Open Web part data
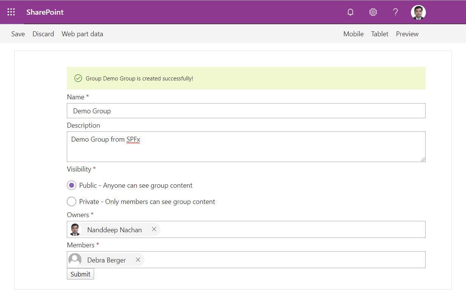The height and width of the screenshot is (301, 466). tap(82, 34)
